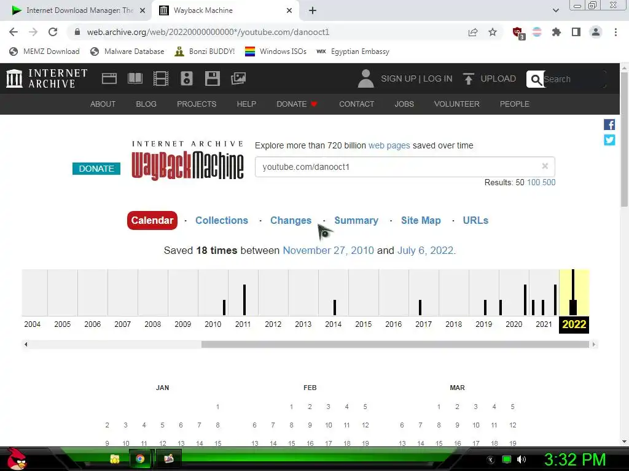Click the striped flag extension icon
This screenshot has width=629, height=471.
[537, 32]
